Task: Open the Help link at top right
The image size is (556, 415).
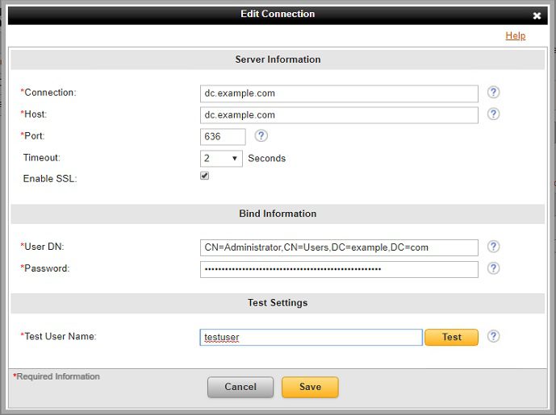Action: [x=515, y=35]
